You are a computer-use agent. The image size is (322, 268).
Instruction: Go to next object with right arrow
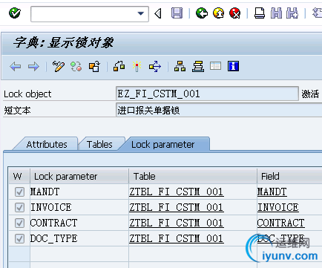pos(33,67)
